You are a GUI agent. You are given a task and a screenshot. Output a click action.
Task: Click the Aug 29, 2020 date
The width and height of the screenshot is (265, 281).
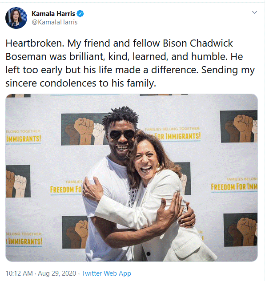point(57,273)
